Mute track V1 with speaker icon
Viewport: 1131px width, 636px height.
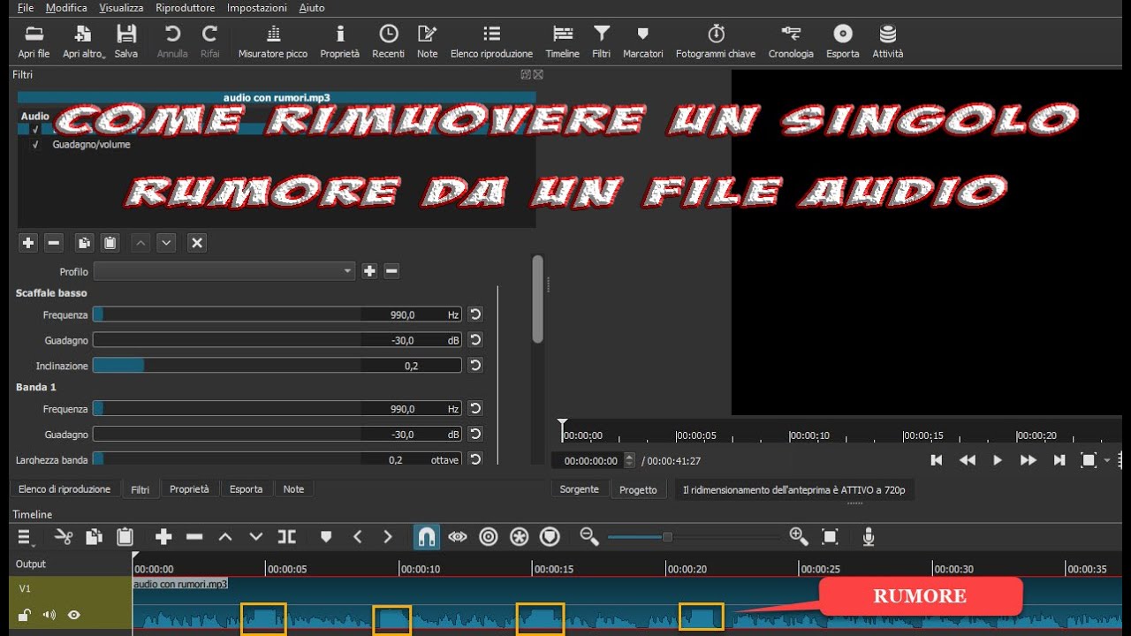(49, 615)
